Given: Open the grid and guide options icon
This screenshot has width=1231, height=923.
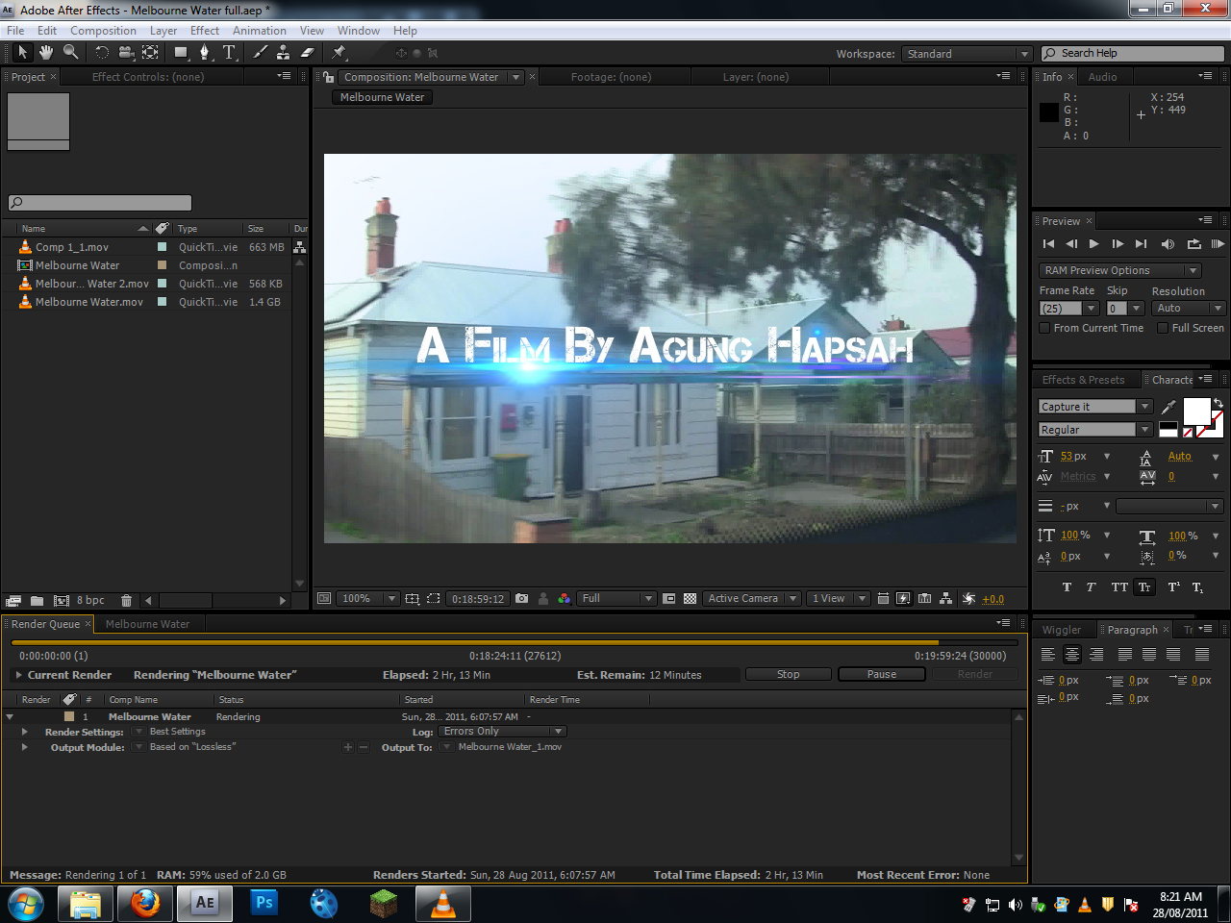Looking at the screenshot, I should (x=413, y=598).
